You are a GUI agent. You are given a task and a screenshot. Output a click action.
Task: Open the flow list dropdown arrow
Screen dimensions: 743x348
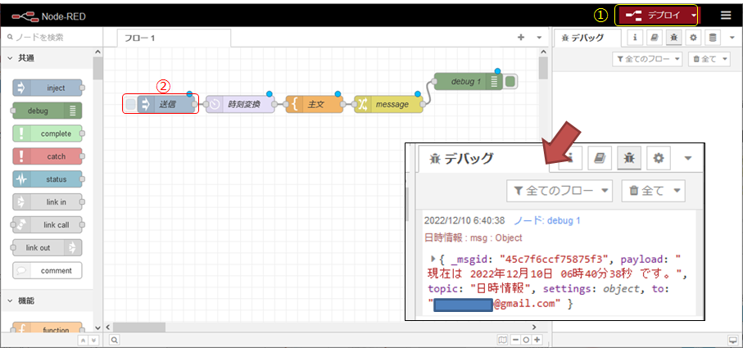click(538, 38)
